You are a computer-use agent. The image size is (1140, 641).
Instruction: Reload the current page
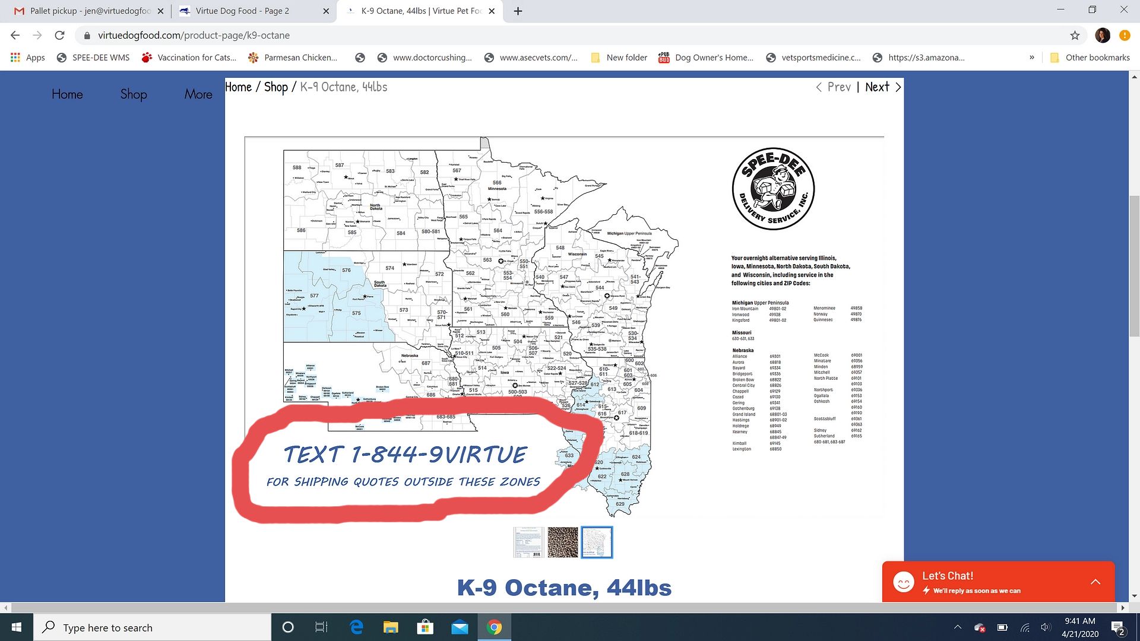[x=59, y=36]
